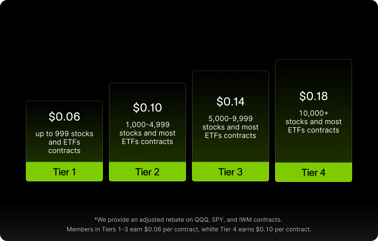Select the Tier 2 card body
The height and width of the screenshot is (241, 378).
[x=147, y=123]
